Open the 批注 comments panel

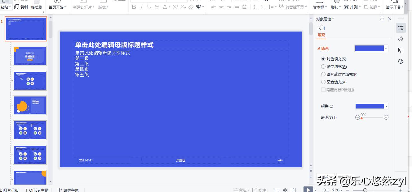point(259,190)
